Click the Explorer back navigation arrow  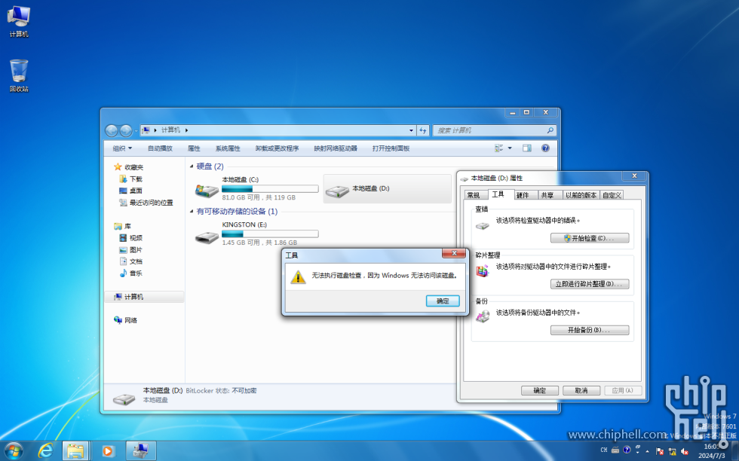coord(112,130)
